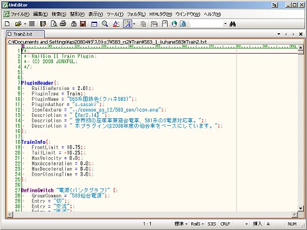Click the SJIS encoding indicator
The width and height of the screenshot is (307, 230).
pyautogui.click(x=212, y=224)
